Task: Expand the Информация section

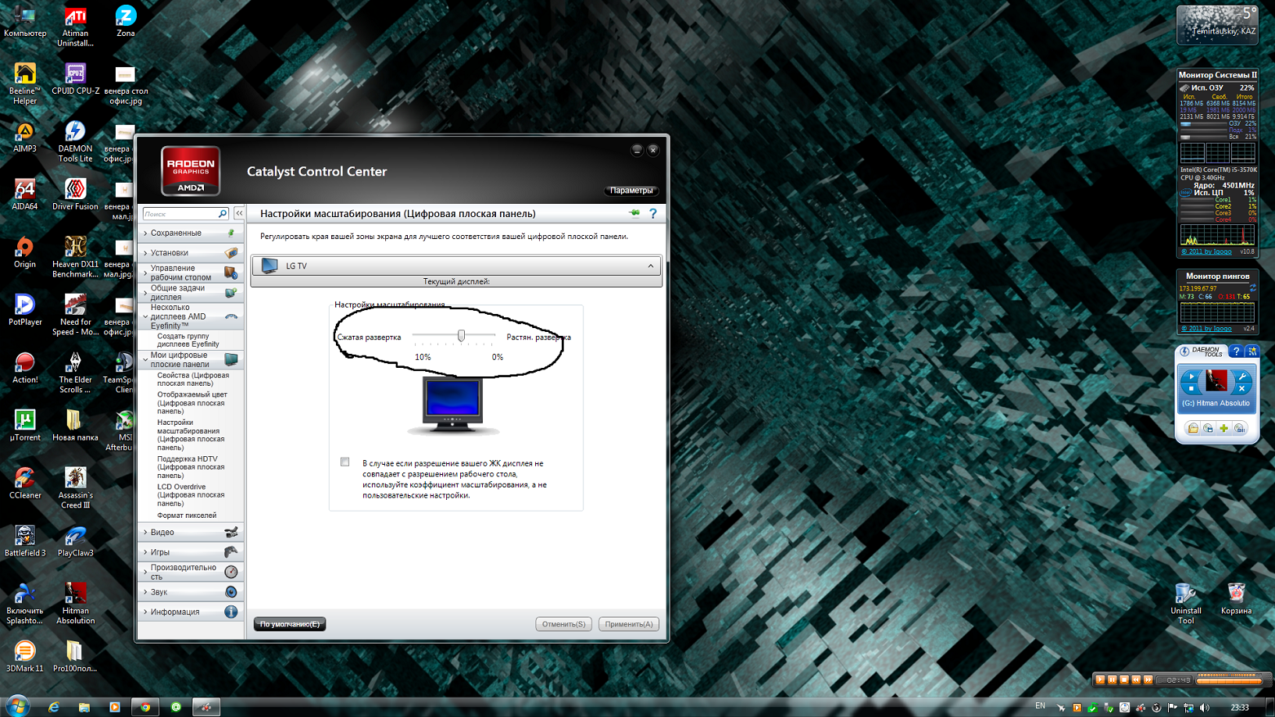Action: (191, 612)
